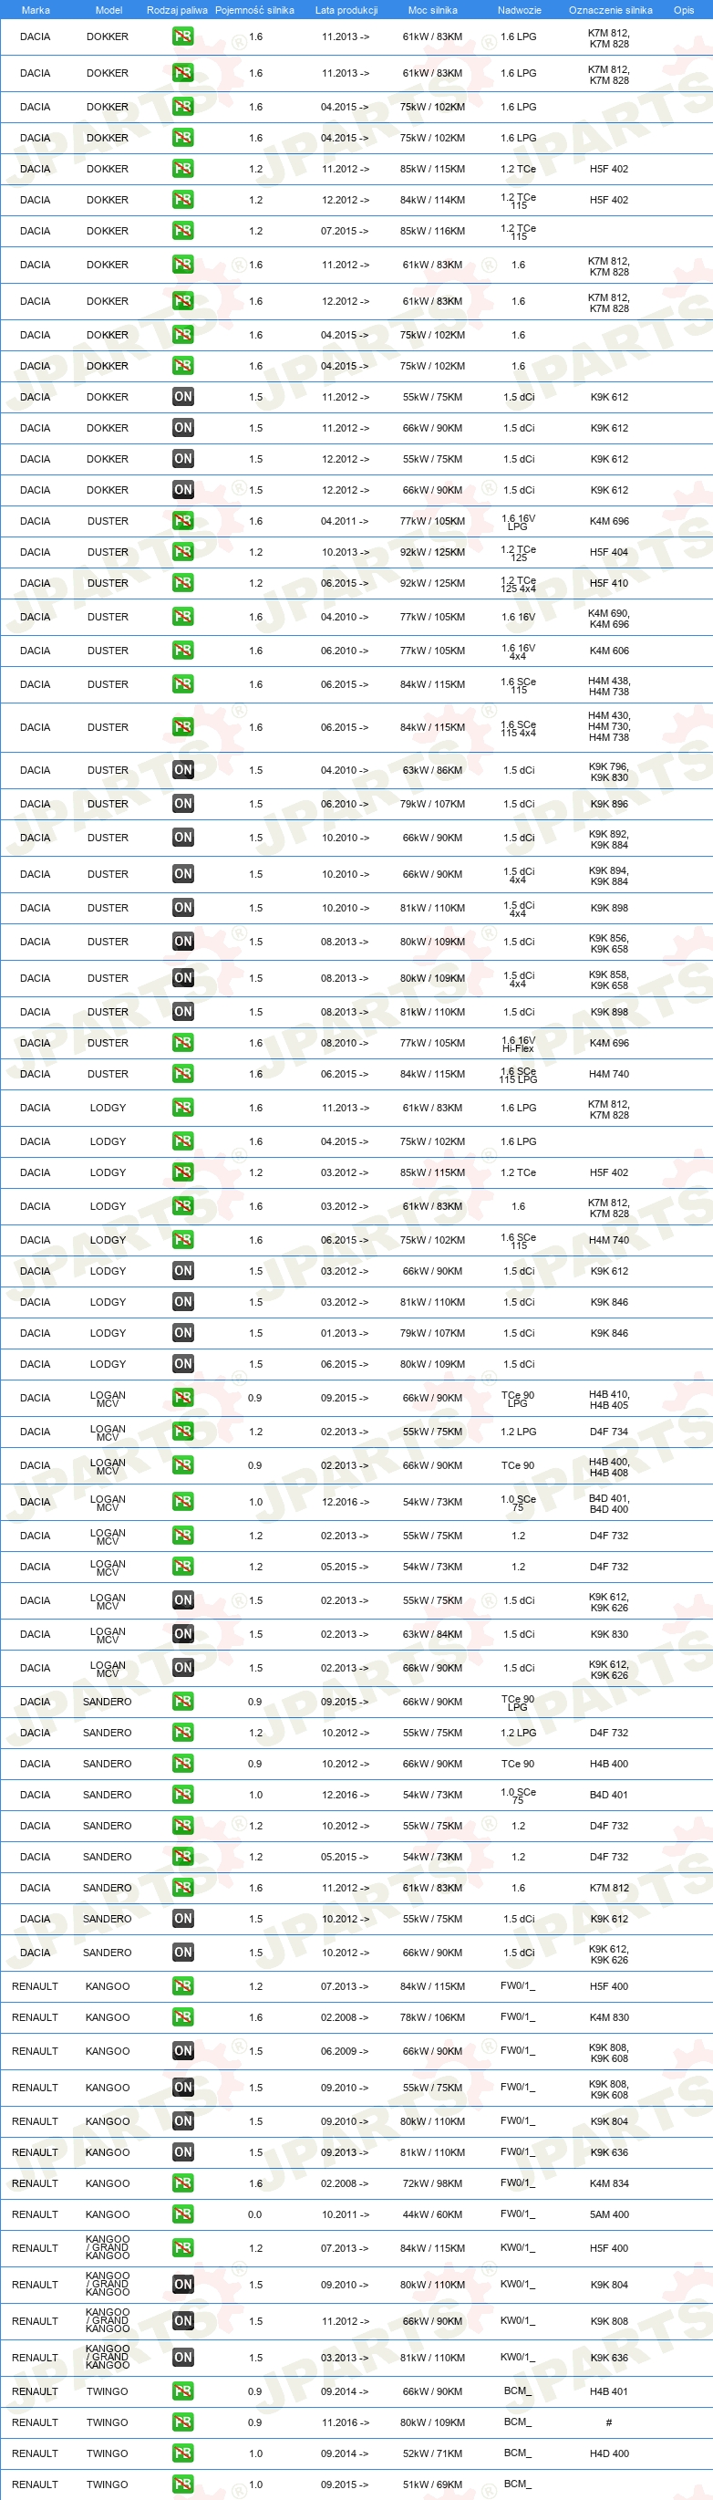Click the PB fuel icon in the Dokker 85kW / 116KM row
Viewport: 713px width, 2500px height.
[x=182, y=231]
